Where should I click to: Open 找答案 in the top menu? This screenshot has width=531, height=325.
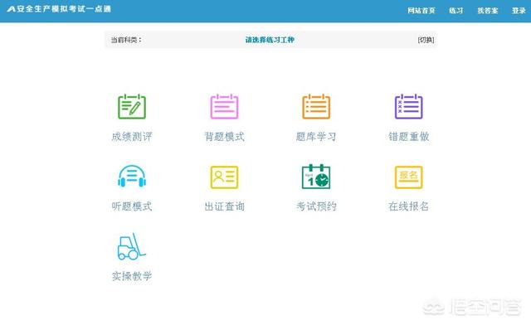coord(488,11)
